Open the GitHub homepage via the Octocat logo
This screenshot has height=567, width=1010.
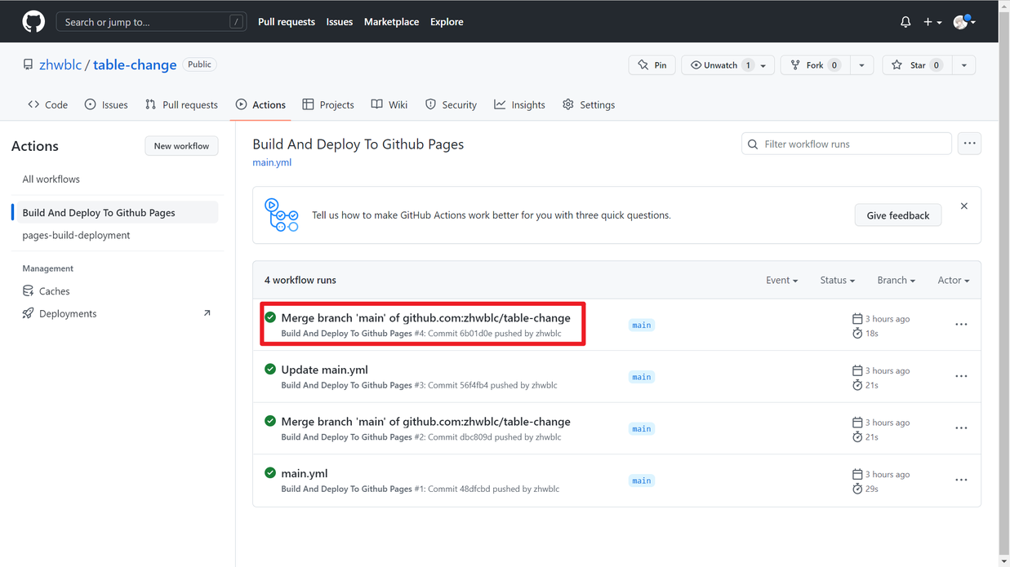(33, 21)
